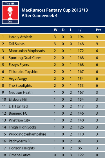Click The MR Cup trophy logo
Image resolution: width=105 pixels, height=158 pixels.
(x=10, y=13)
